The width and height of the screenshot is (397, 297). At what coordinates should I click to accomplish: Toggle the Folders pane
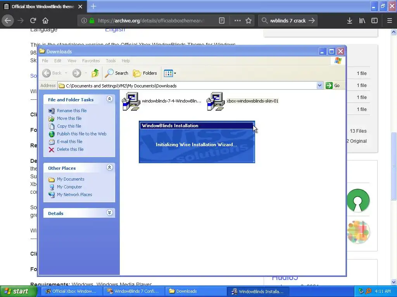(x=145, y=73)
